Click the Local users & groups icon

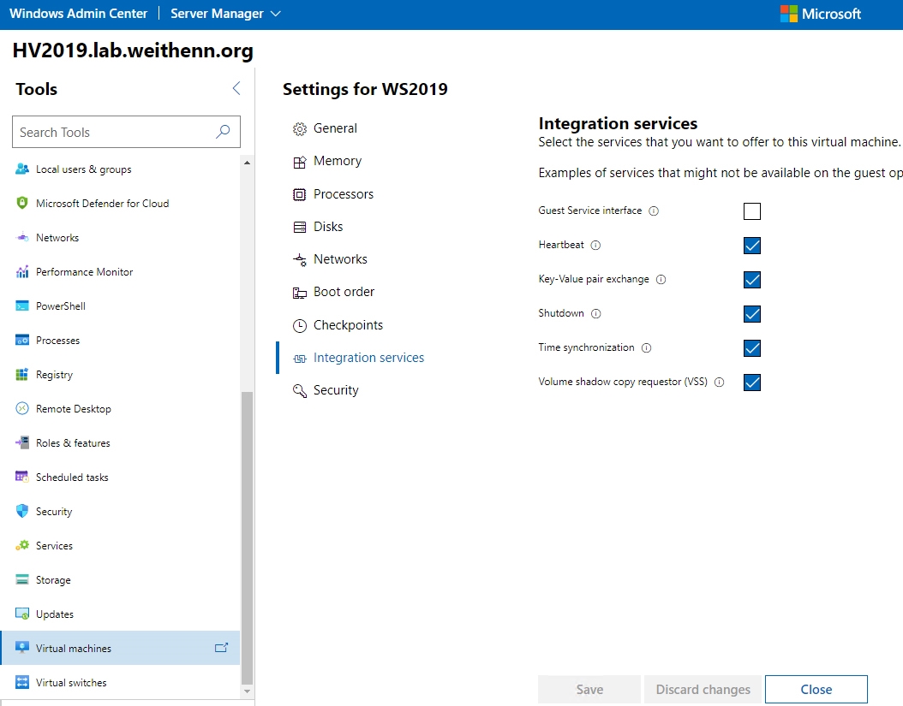point(22,169)
